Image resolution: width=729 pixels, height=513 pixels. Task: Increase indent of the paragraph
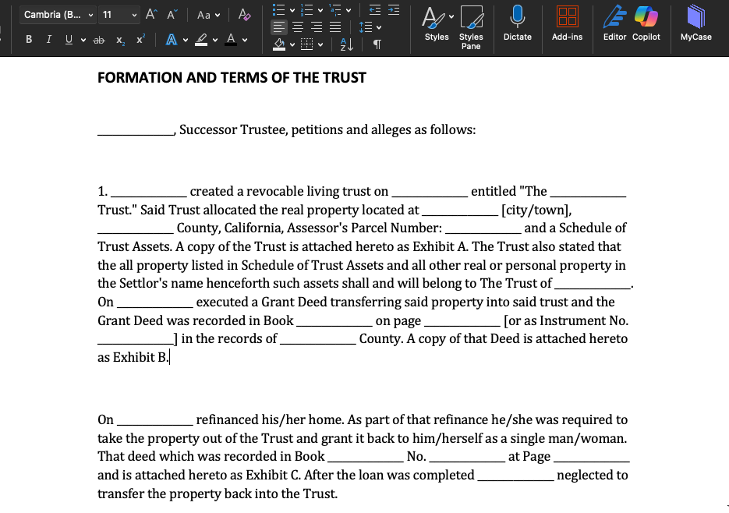tap(394, 10)
